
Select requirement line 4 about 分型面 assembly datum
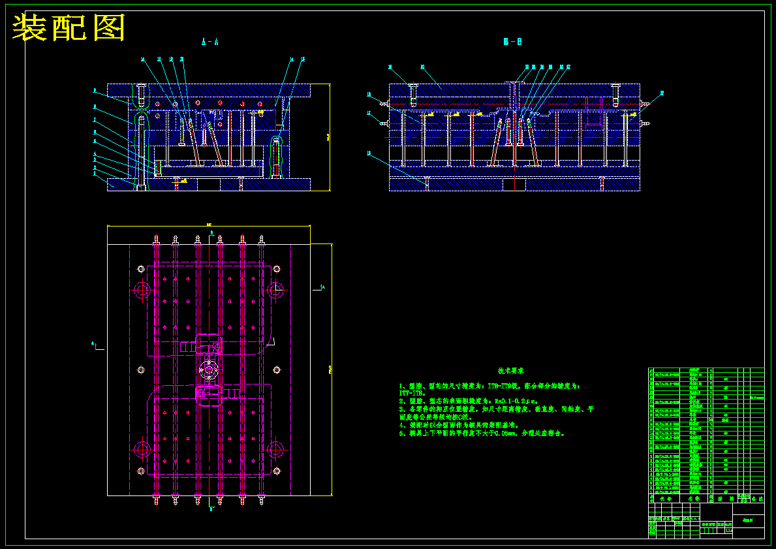[459, 425]
